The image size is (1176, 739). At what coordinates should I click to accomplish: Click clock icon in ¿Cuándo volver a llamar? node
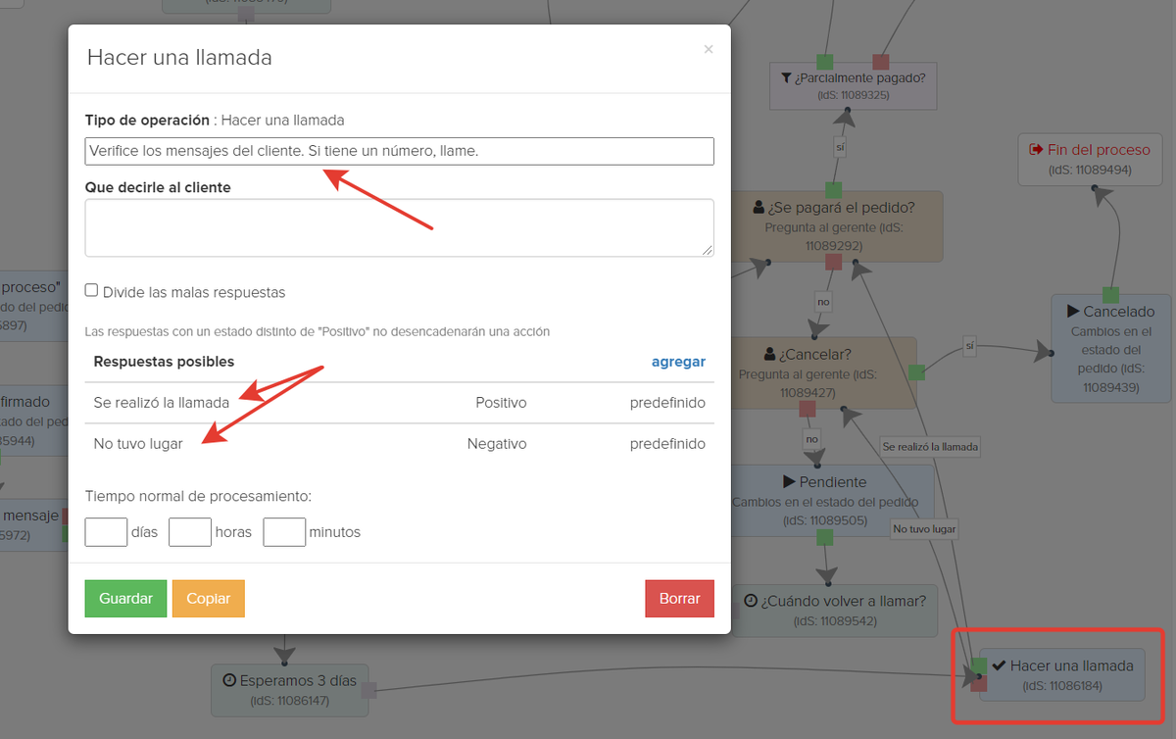pos(750,601)
